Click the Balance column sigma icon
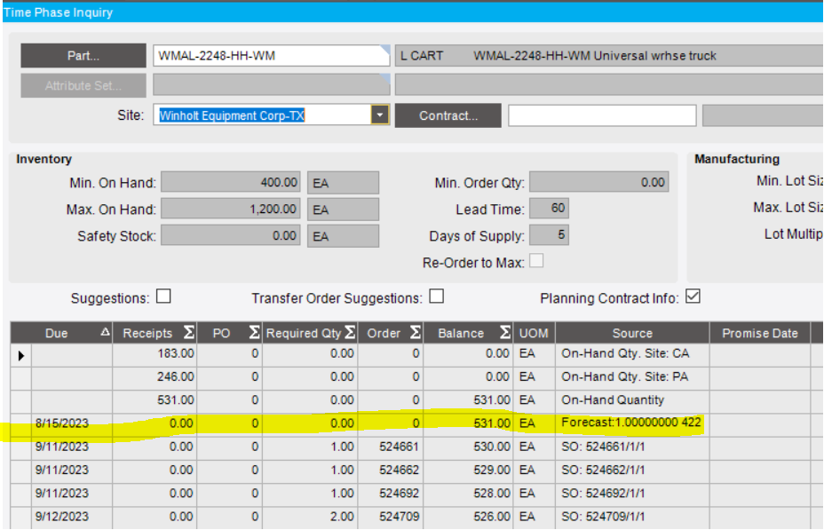The width and height of the screenshot is (824, 530). coord(505,333)
